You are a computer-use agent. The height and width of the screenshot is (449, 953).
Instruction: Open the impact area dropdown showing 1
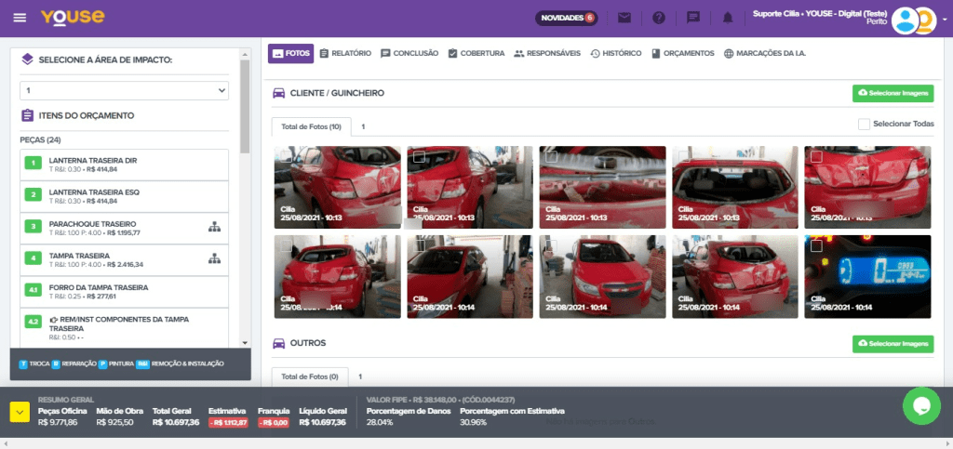point(124,90)
